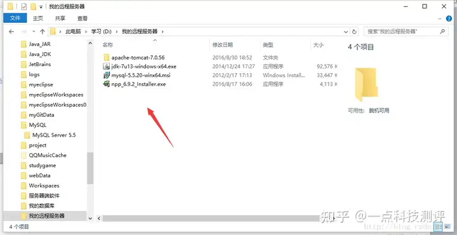The width and height of the screenshot is (457, 235).
Task: Select 我的数据库 folder in tree
Action: click(x=42, y=206)
